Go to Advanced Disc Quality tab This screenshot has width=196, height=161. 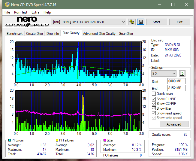point(99,34)
